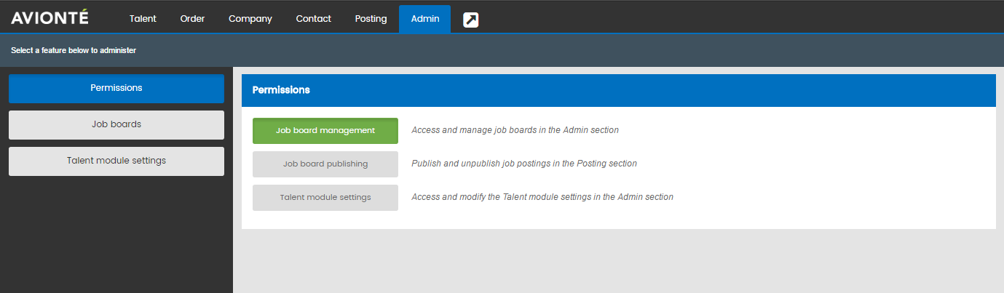
Task: Click the white empty area below the permission buttons
Action: pos(619,220)
